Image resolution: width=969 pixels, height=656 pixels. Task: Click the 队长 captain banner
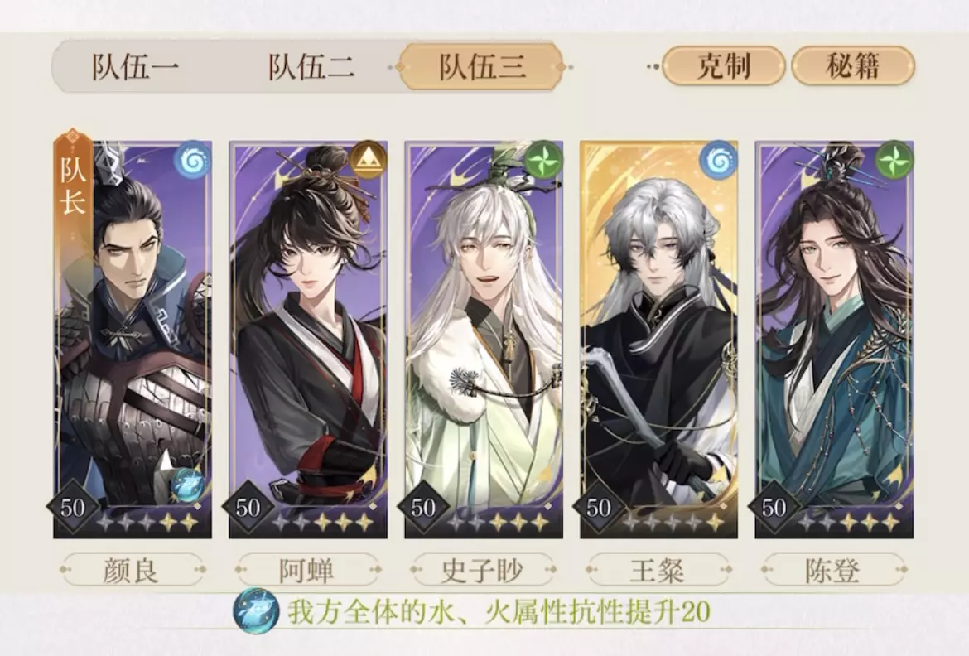click(73, 183)
